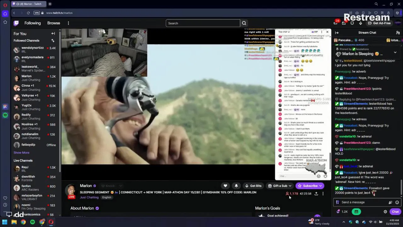The width and height of the screenshot is (403, 227).
Task: Click the English language tag
Action: coord(107,197)
